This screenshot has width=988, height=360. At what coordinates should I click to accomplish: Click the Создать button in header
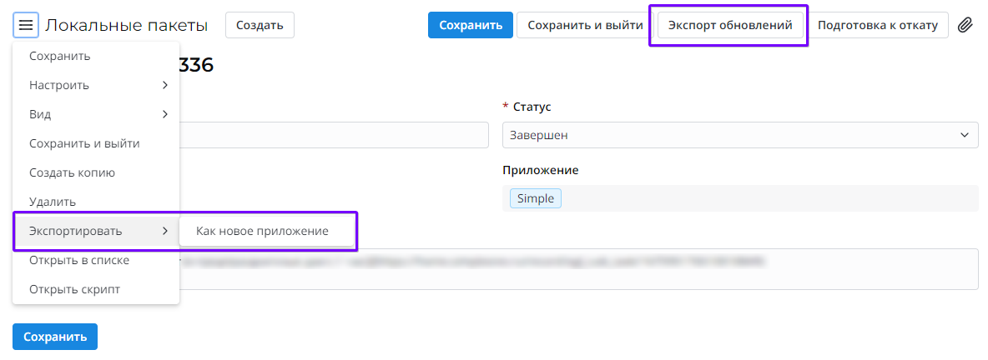click(260, 25)
